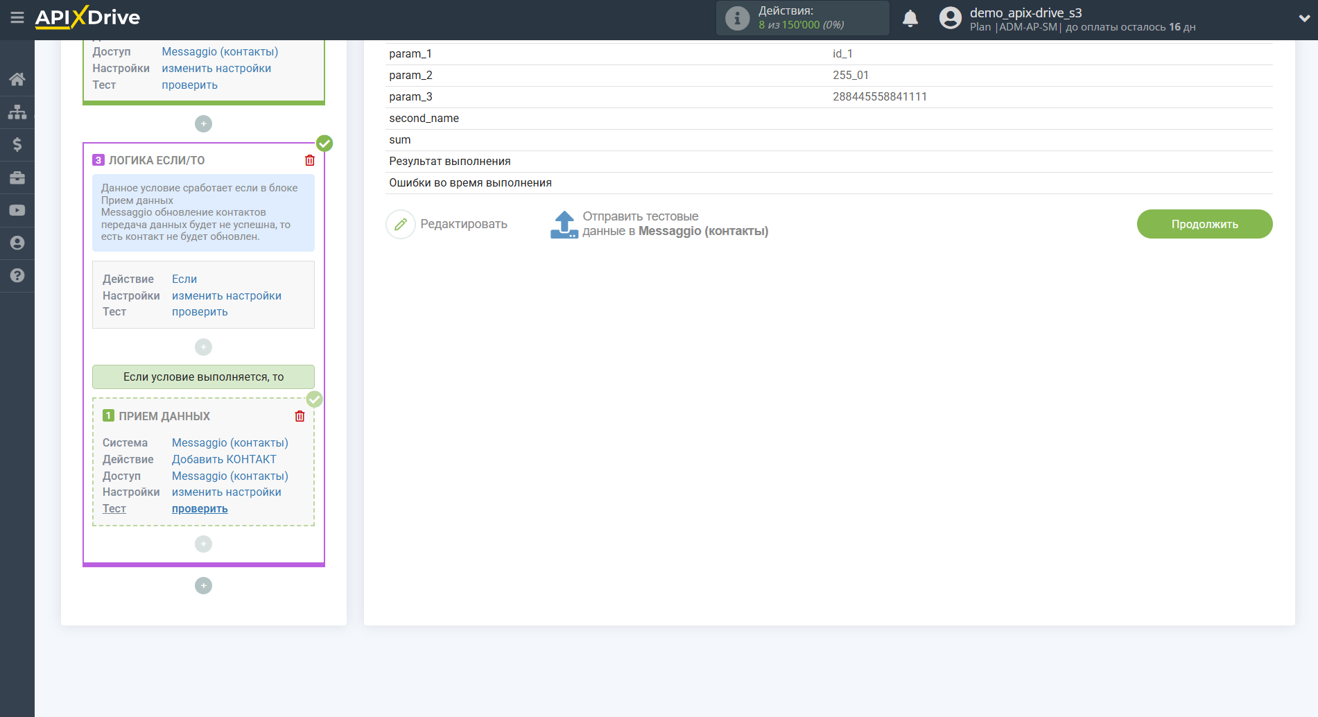Click the plus button below the purple logic block
1318x717 pixels.
pyautogui.click(x=203, y=585)
